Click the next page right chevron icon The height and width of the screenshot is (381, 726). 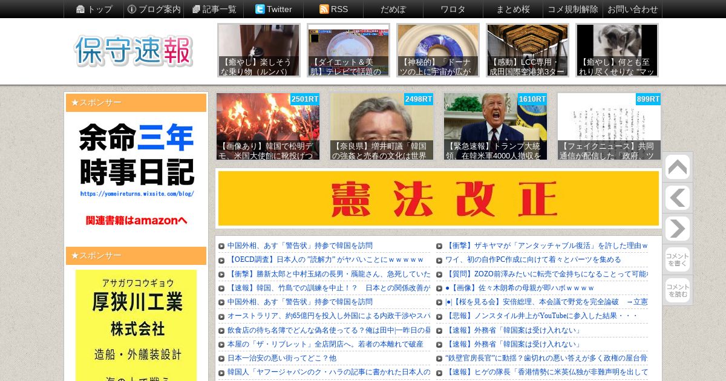point(678,229)
